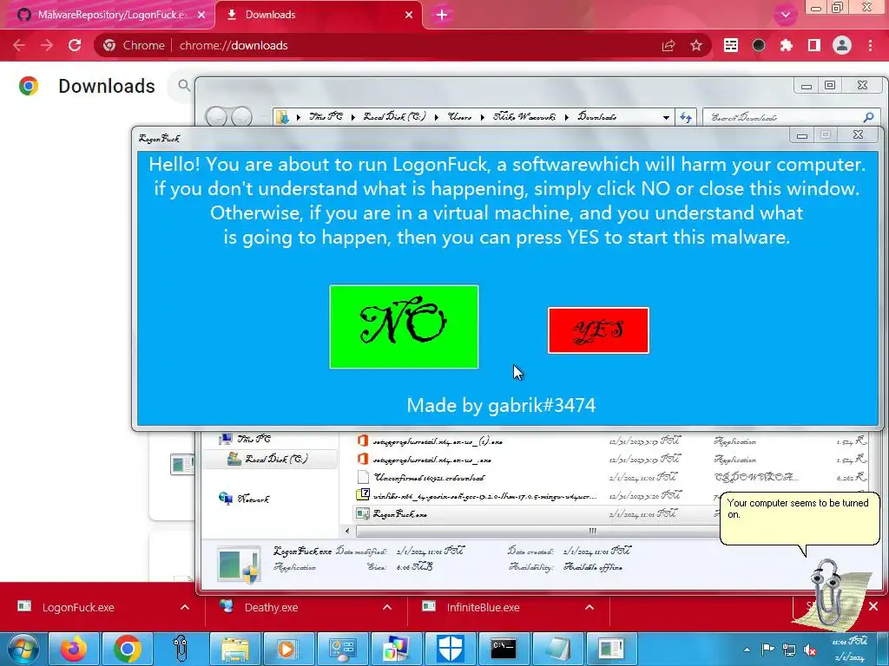Select This PC in Explorer navigation pane
The image size is (889, 666).
[245, 439]
